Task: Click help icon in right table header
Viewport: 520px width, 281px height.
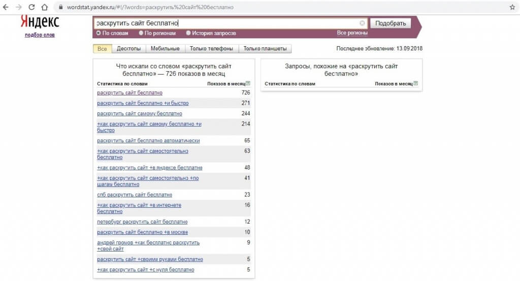Action: coord(415,83)
